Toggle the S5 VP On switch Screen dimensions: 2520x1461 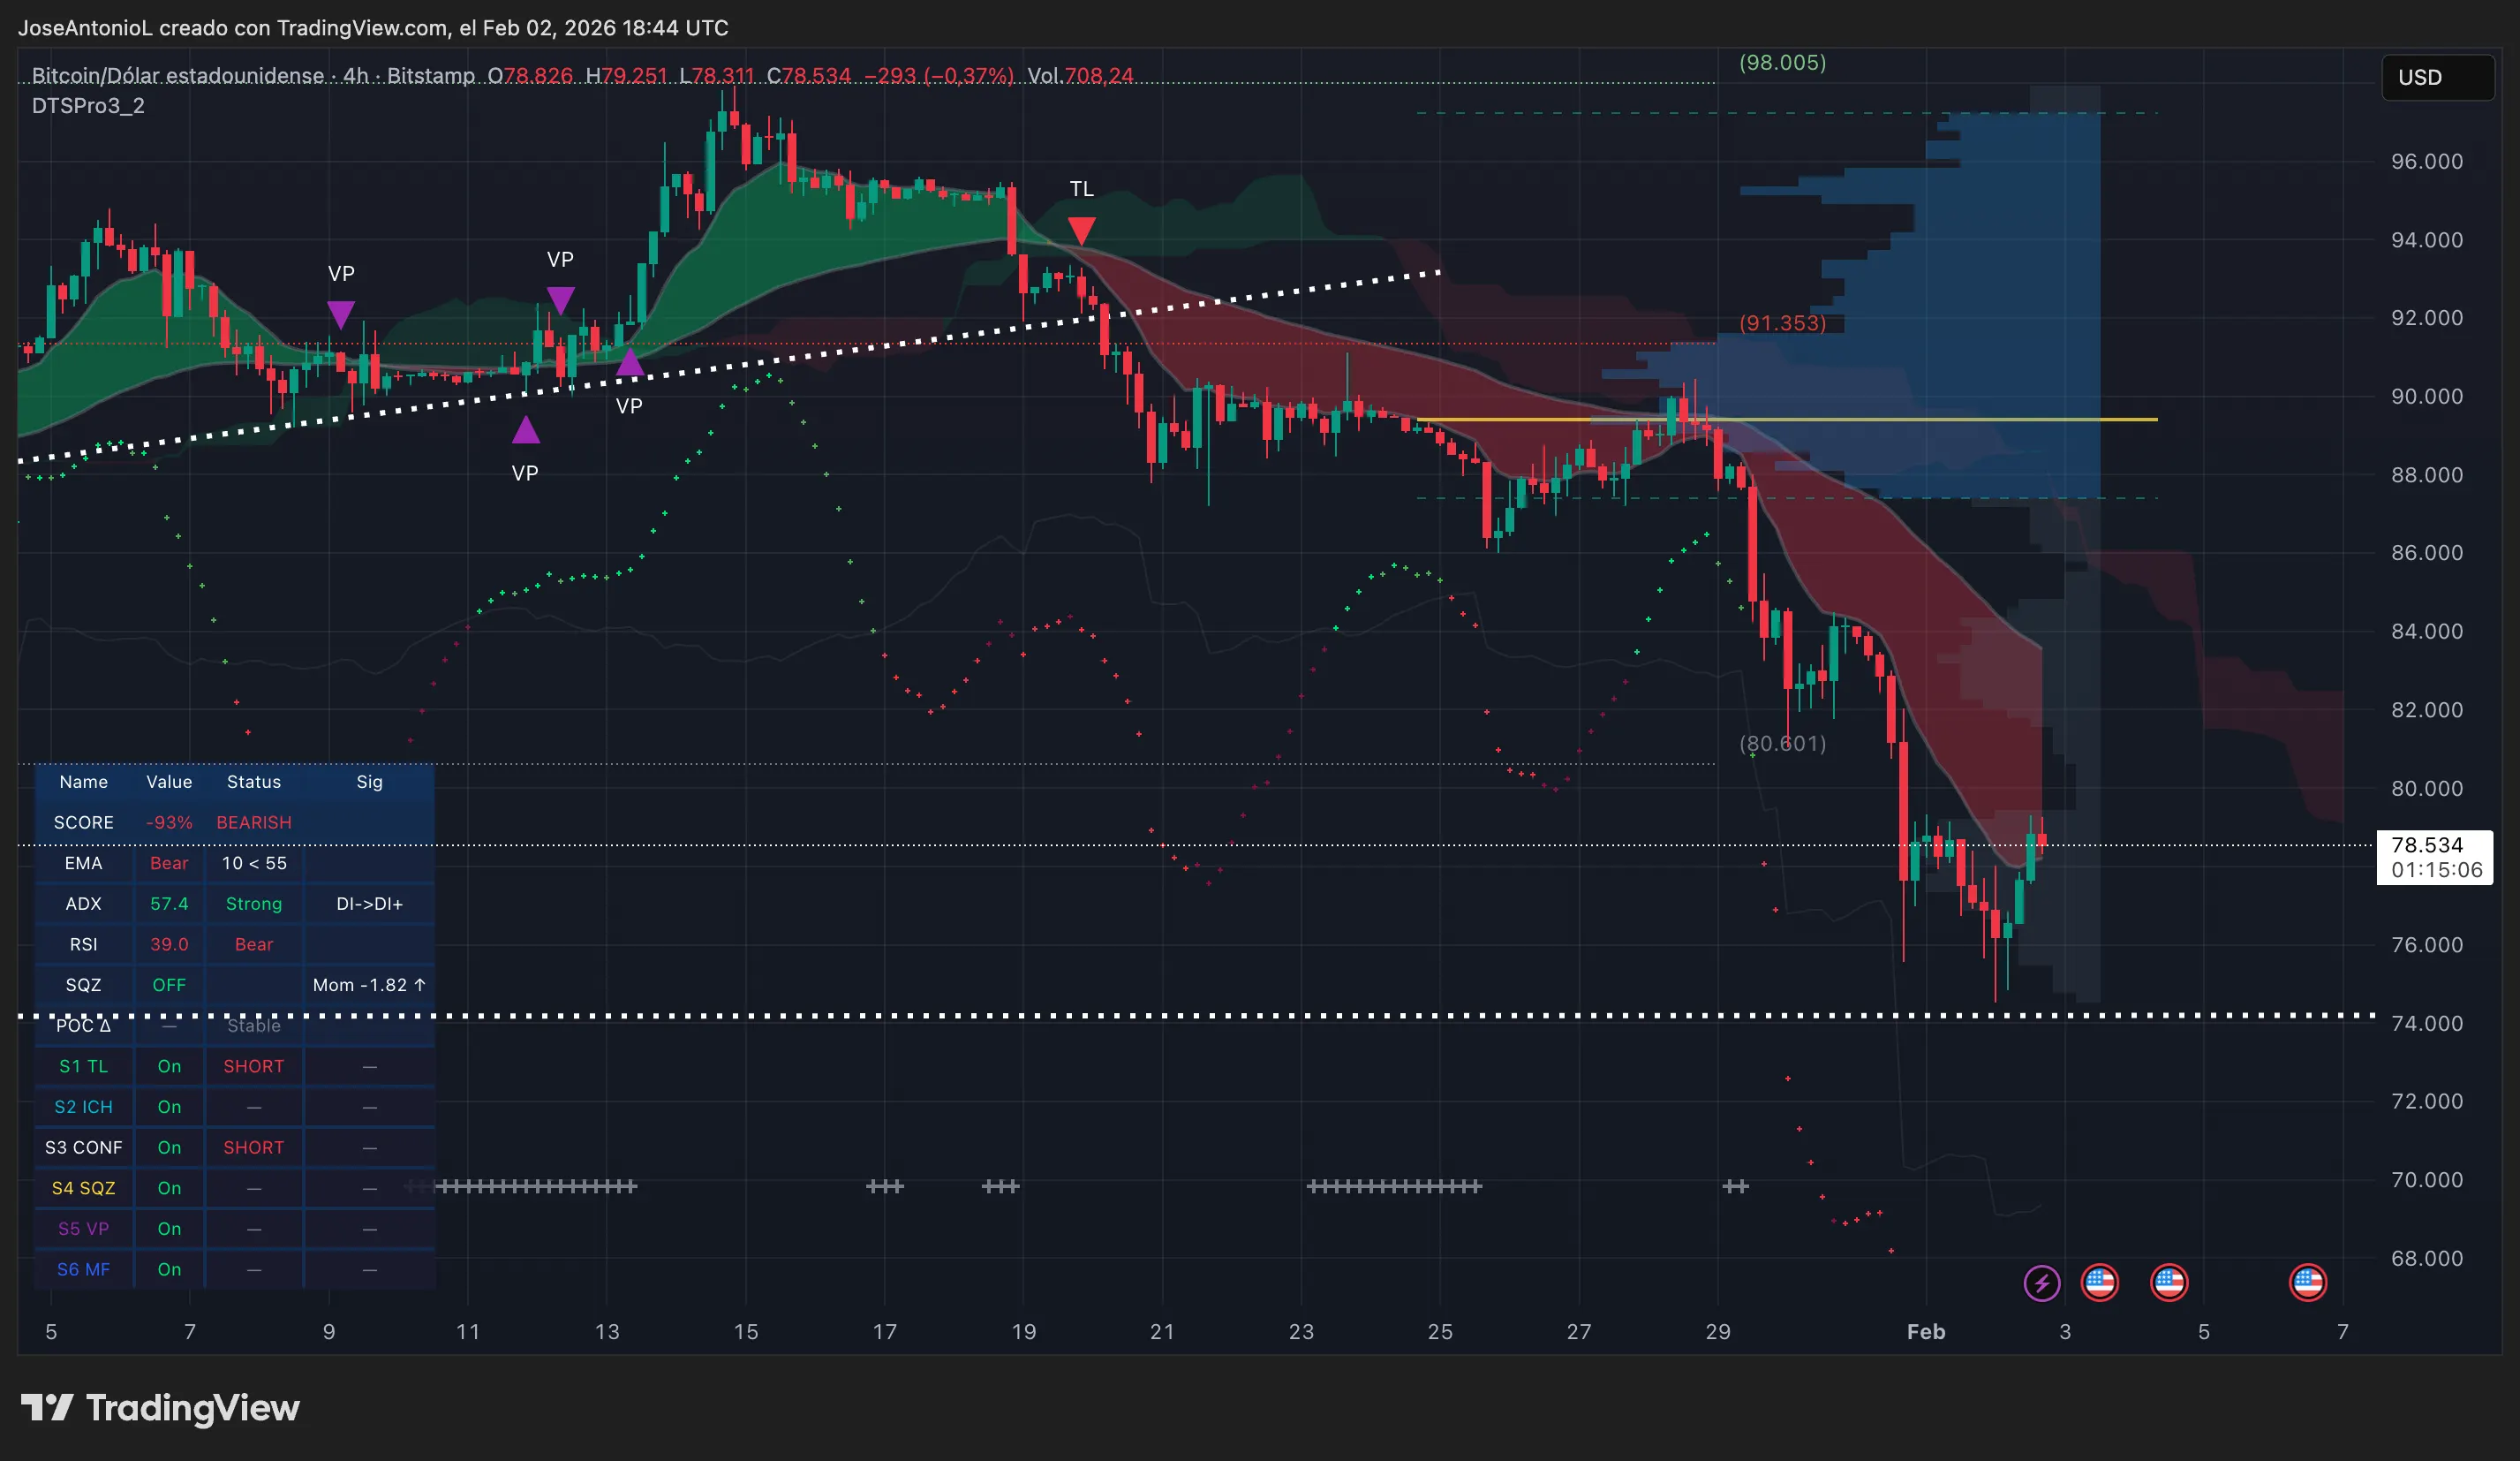pos(169,1229)
